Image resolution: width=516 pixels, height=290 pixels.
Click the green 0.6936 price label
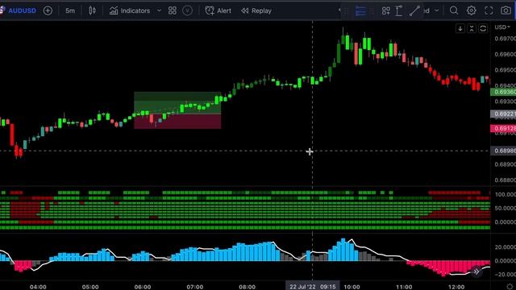click(503, 92)
